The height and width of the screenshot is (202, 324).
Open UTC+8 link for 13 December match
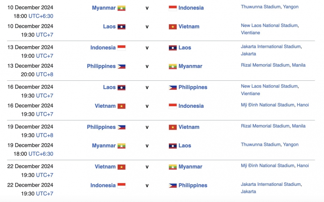pyautogui.click(x=44, y=74)
